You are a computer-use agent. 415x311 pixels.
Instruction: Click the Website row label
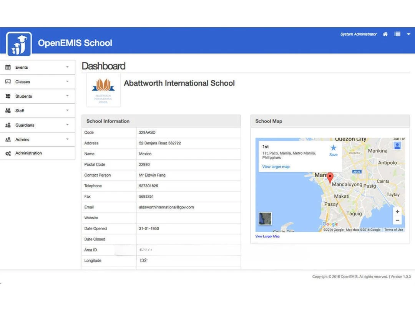(x=91, y=218)
